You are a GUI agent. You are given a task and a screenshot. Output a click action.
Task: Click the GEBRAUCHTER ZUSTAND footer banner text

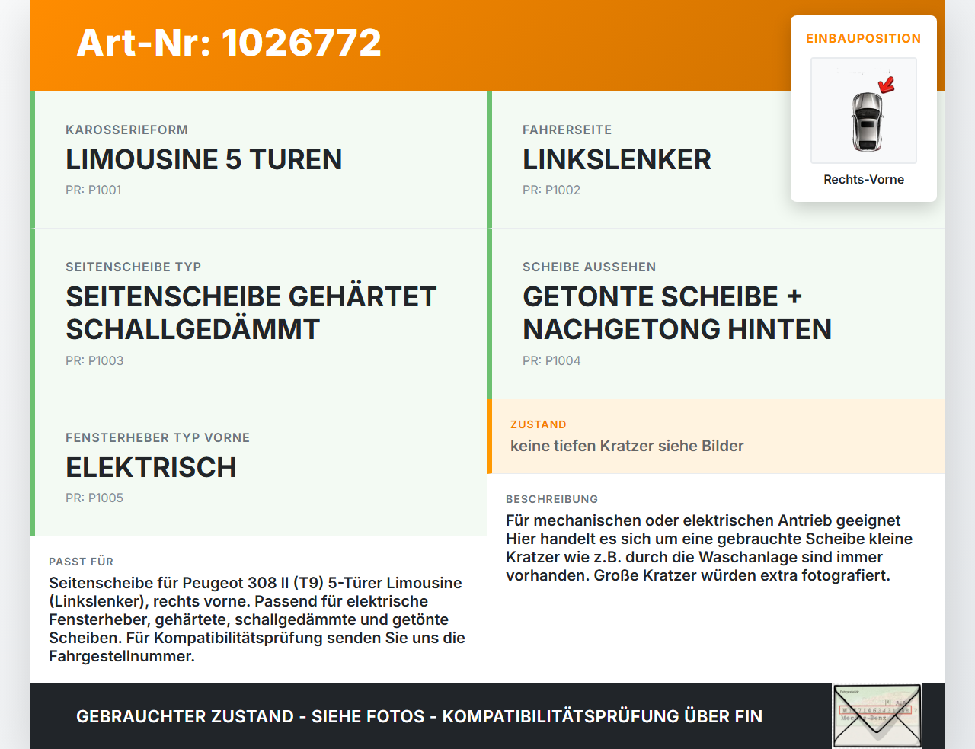[x=419, y=716]
